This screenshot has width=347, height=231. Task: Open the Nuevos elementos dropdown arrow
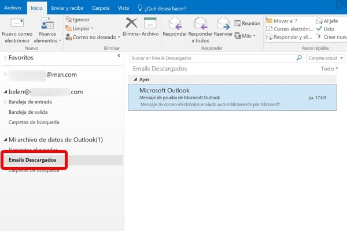(x=60, y=40)
